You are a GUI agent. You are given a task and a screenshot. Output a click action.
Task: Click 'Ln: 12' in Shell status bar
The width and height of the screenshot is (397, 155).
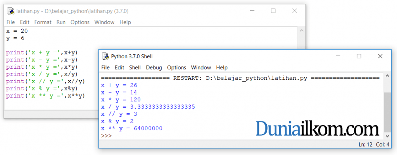(x=365, y=145)
